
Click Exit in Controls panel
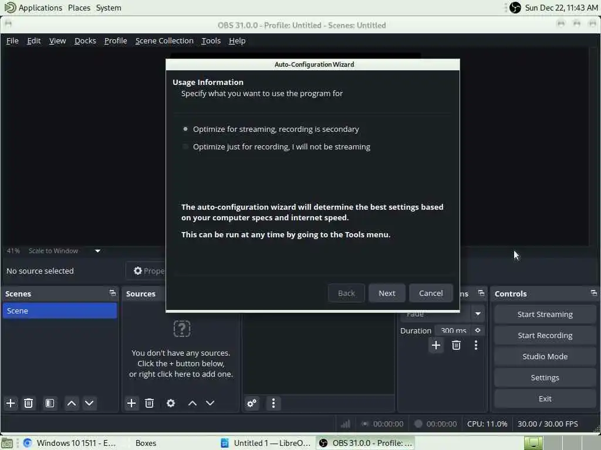point(545,398)
